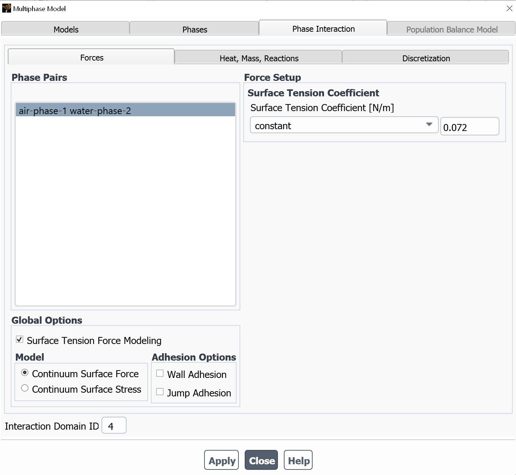Screen dimensions: 516x475
Task: Switch to the Models tab
Action: (66, 29)
